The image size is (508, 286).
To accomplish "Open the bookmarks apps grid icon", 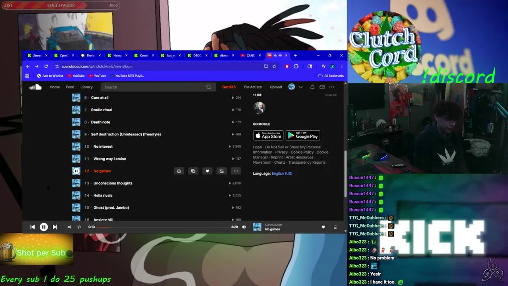I will 27,75.
